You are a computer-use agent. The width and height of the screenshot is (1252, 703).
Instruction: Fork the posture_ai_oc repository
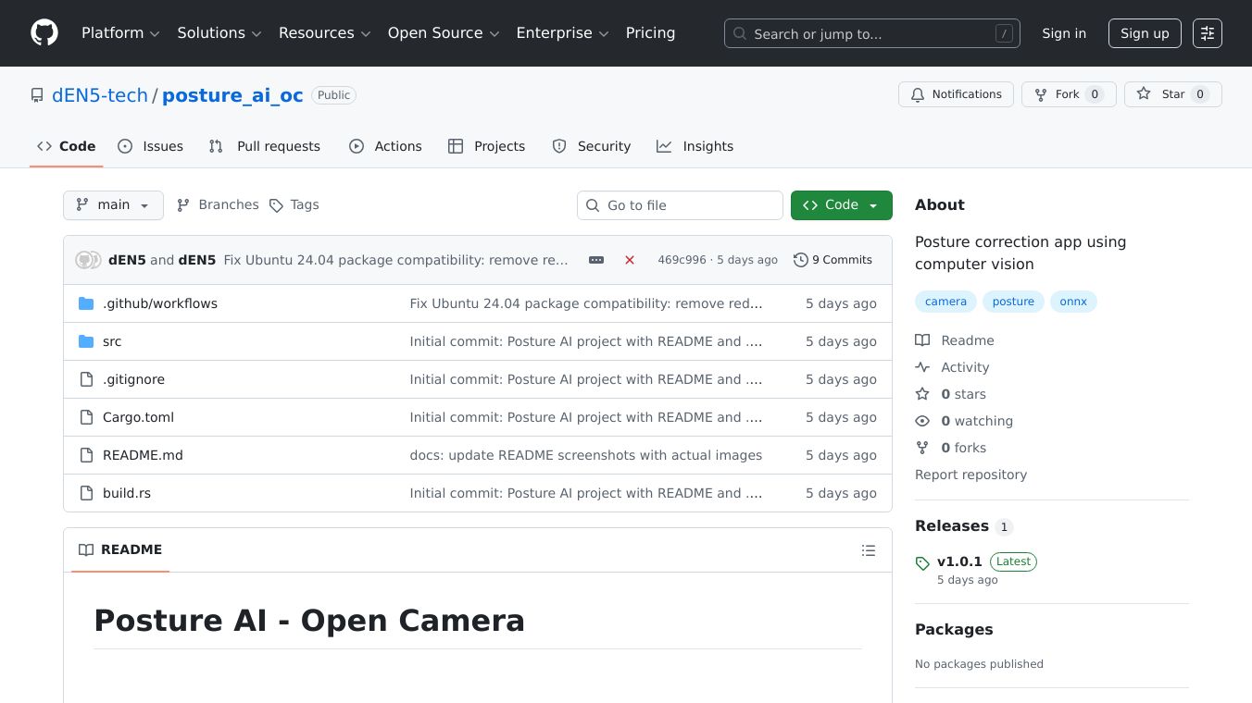coord(1068,94)
